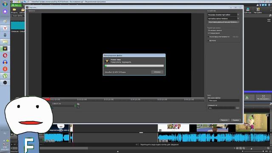Image resolution: width=272 pixels, height=153 pixels.
Task: Select the 'Вручную' stop option
Action: coord(212,41)
